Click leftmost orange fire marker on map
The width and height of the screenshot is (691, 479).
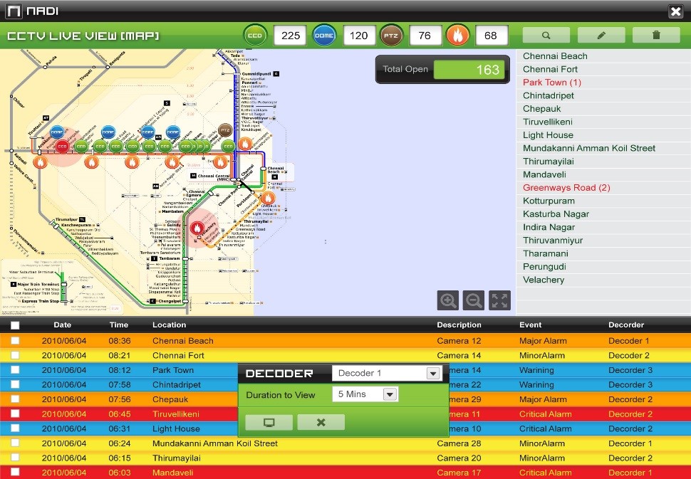pos(40,162)
